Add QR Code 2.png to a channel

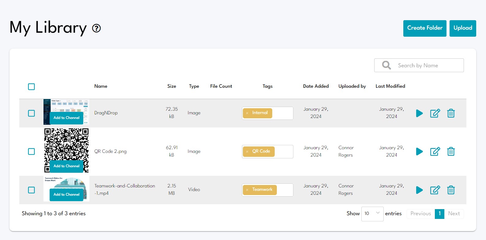66,166
